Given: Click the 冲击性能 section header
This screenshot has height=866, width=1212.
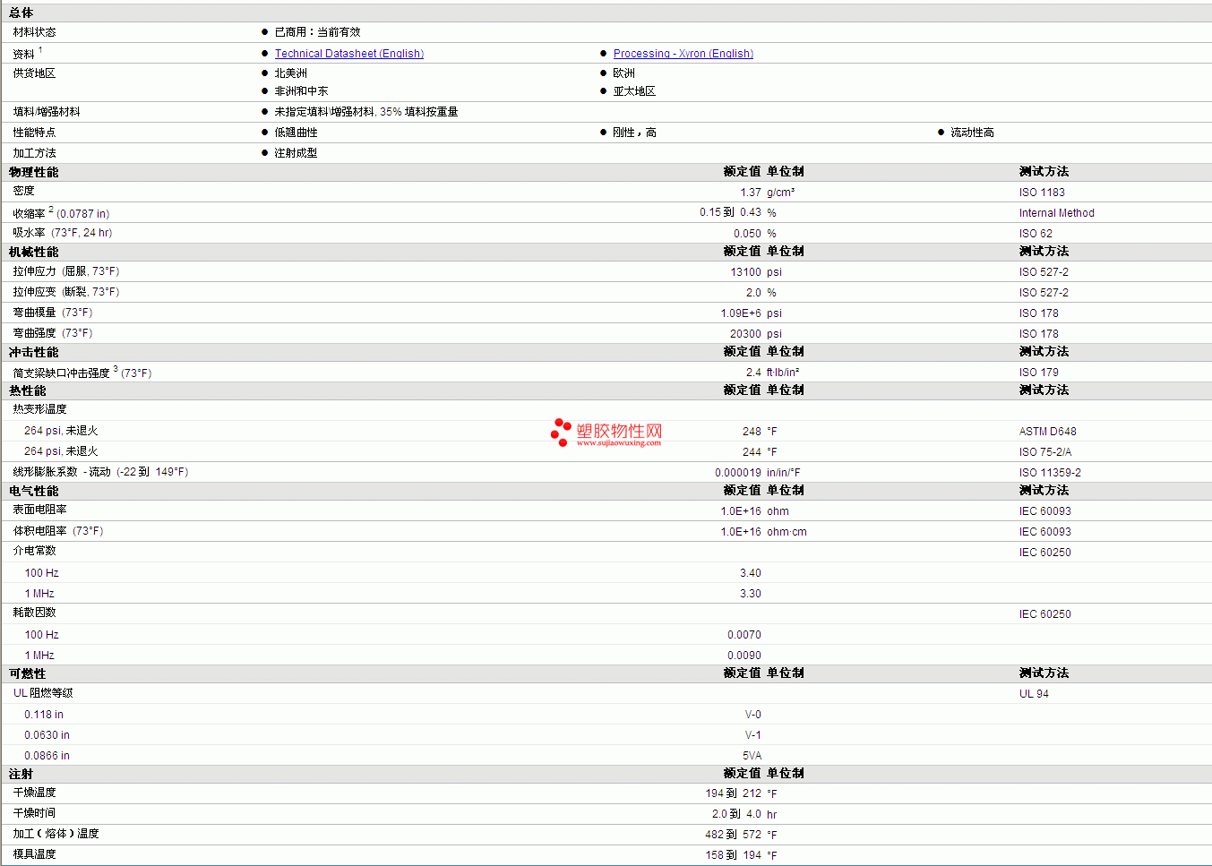Looking at the screenshot, I should [x=34, y=352].
